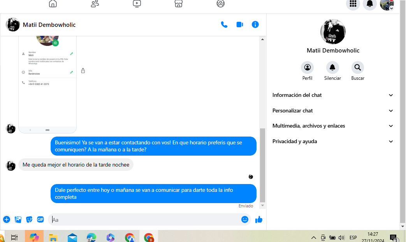Send a thumbs-up like
This screenshot has width=406, height=242.
(x=259, y=219)
